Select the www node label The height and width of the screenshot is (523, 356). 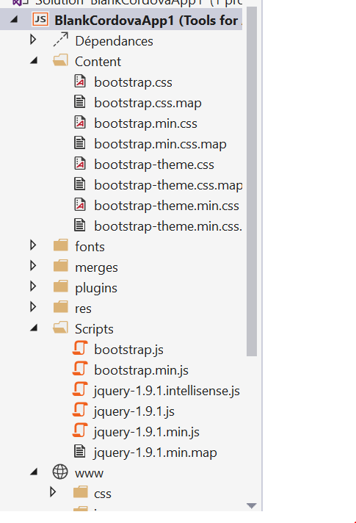click(x=89, y=474)
